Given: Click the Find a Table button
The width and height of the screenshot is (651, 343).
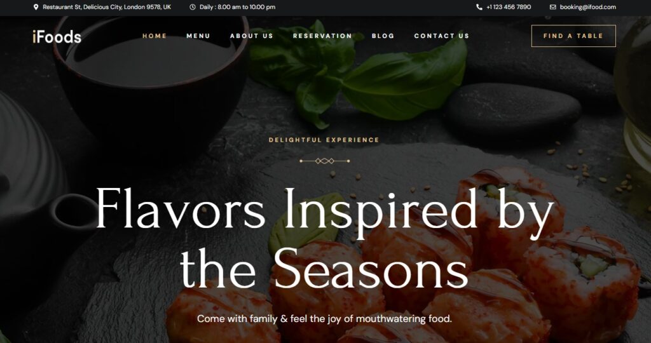Looking at the screenshot, I should pyautogui.click(x=573, y=36).
